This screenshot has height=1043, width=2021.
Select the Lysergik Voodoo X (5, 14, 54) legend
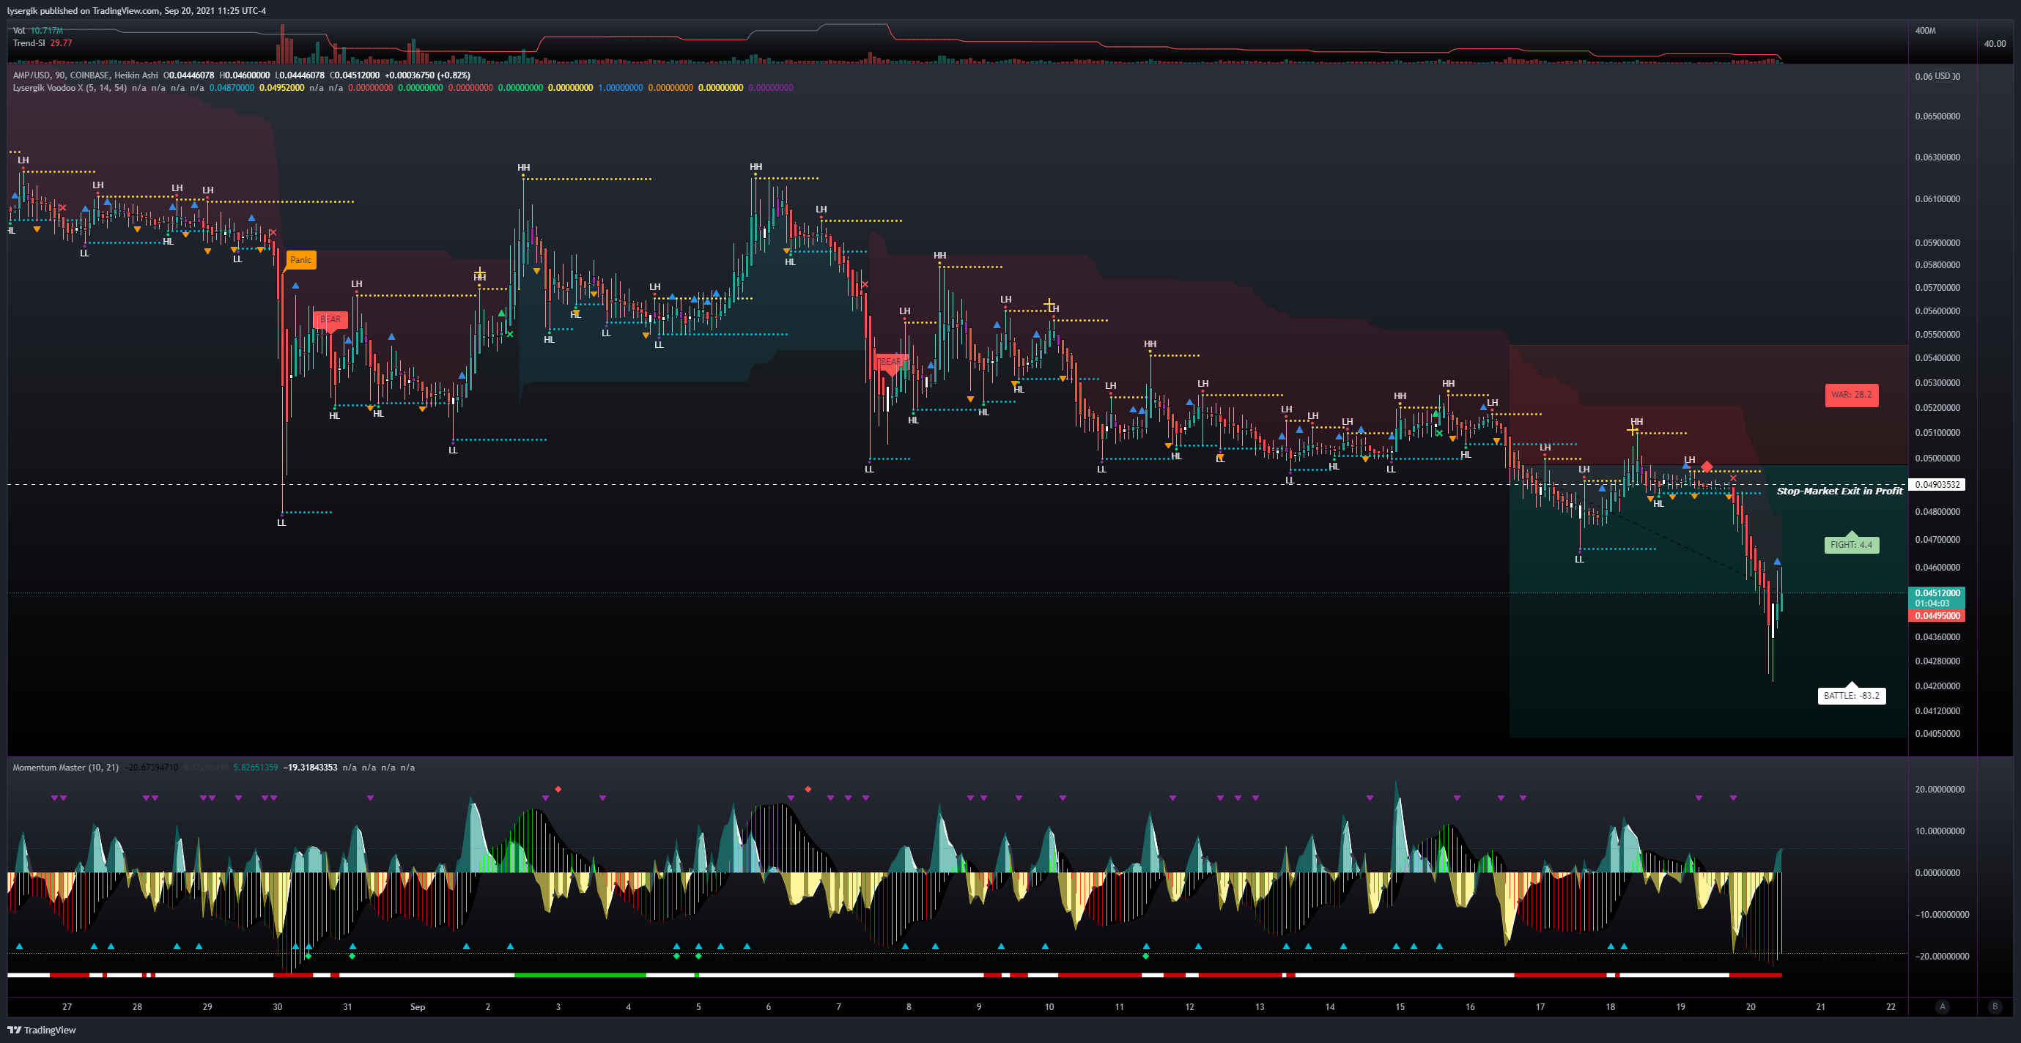click(x=70, y=88)
